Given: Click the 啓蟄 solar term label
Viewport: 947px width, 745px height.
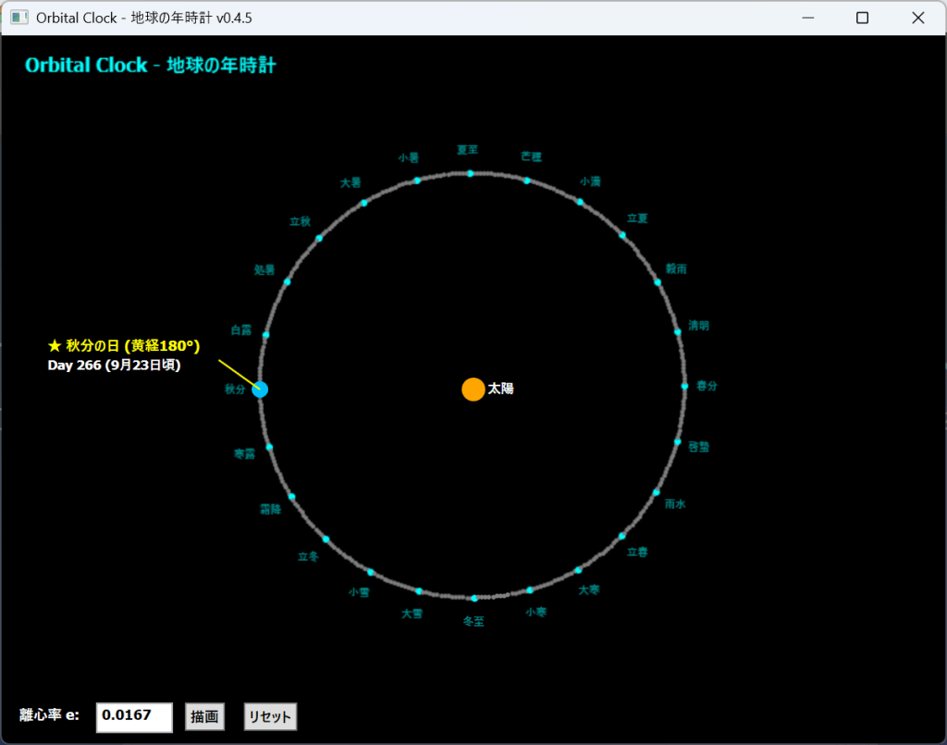Looking at the screenshot, I should coord(699,447).
